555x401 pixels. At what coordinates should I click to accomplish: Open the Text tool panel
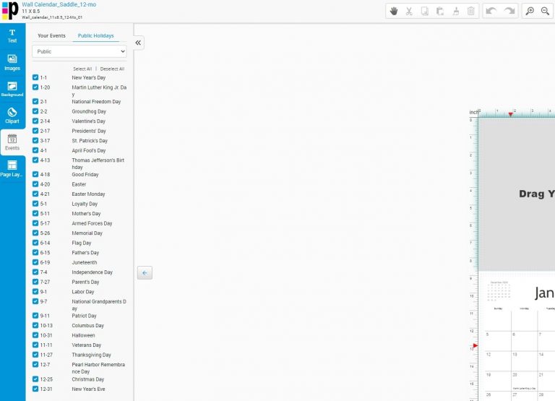(12, 36)
